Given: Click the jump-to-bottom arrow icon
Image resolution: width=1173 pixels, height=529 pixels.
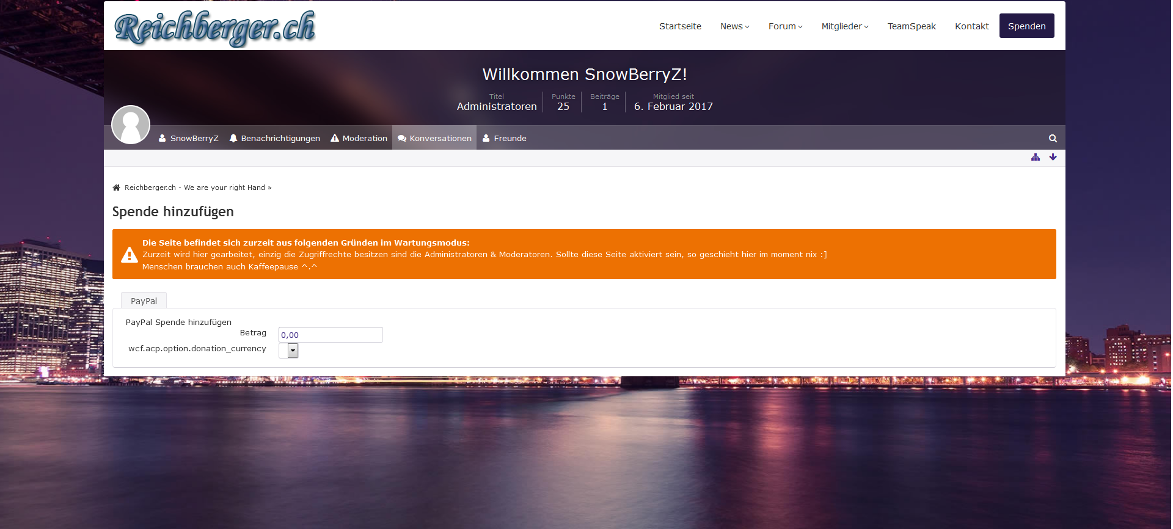Looking at the screenshot, I should coord(1053,158).
